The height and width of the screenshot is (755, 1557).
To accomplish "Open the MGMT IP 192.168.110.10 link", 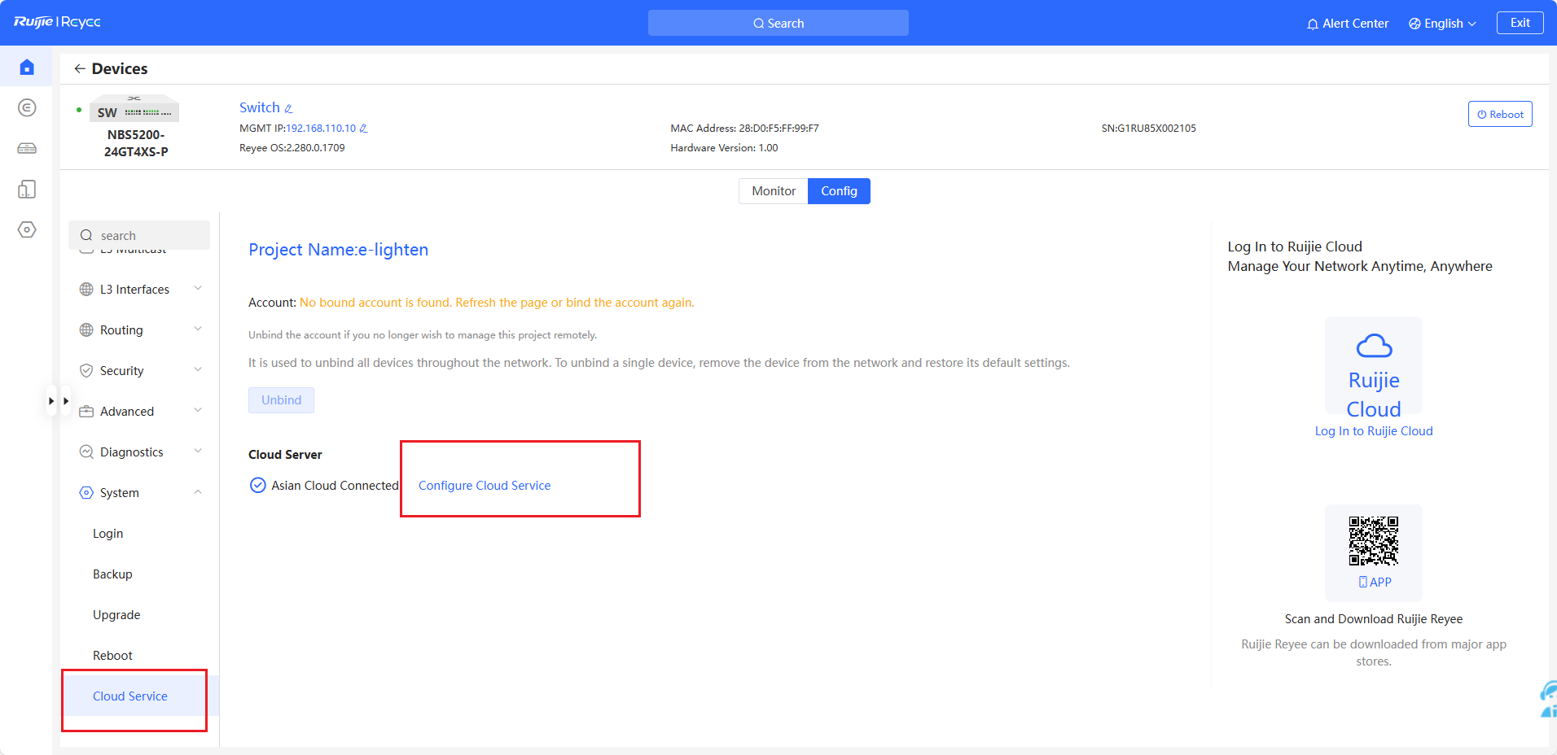I will 321,129.
